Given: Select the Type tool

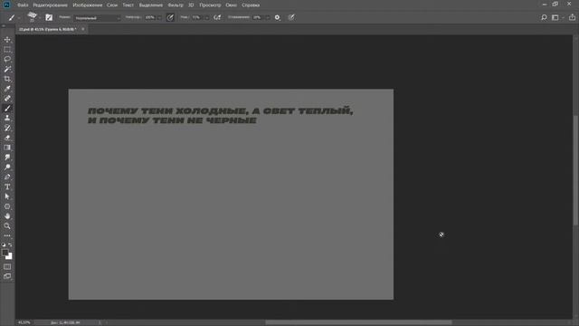Looking at the screenshot, I should pos(7,187).
